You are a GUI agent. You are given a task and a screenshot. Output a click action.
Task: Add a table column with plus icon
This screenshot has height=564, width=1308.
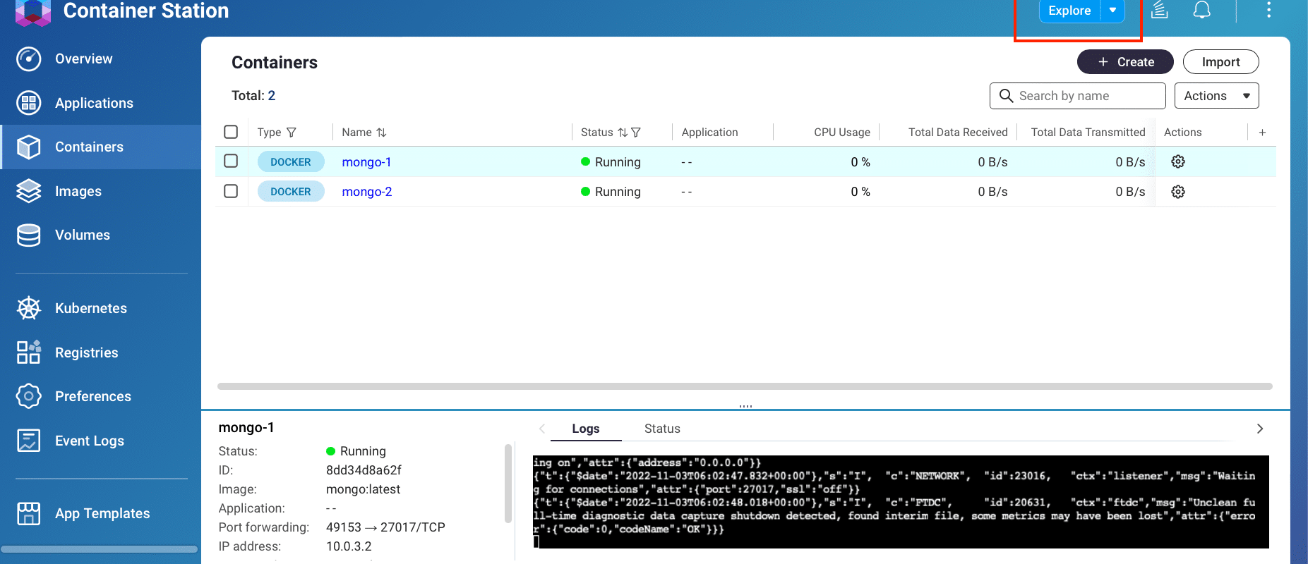(x=1262, y=133)
